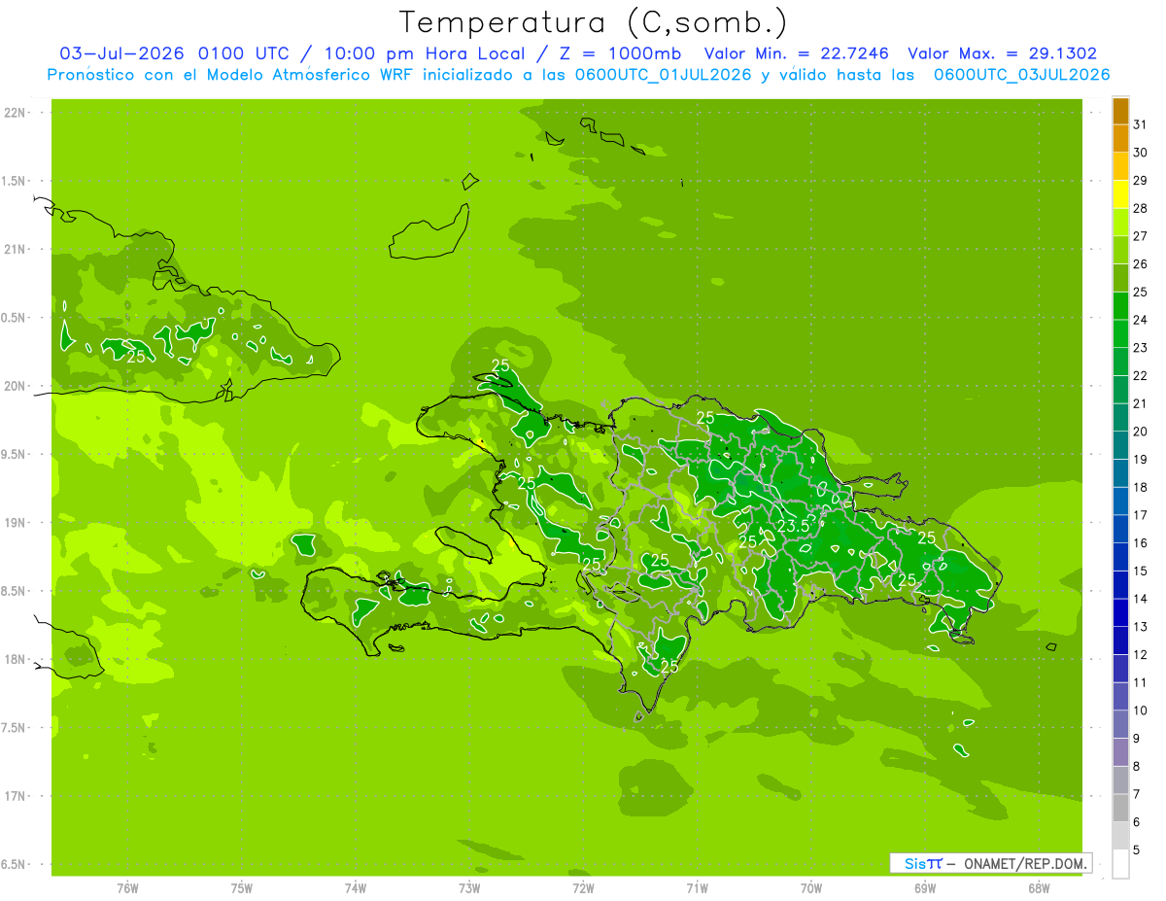Click the "21N" latitude label
The width and height of the screenshot is (1166, 901).
pyautogui.click(x=15, y=250)
